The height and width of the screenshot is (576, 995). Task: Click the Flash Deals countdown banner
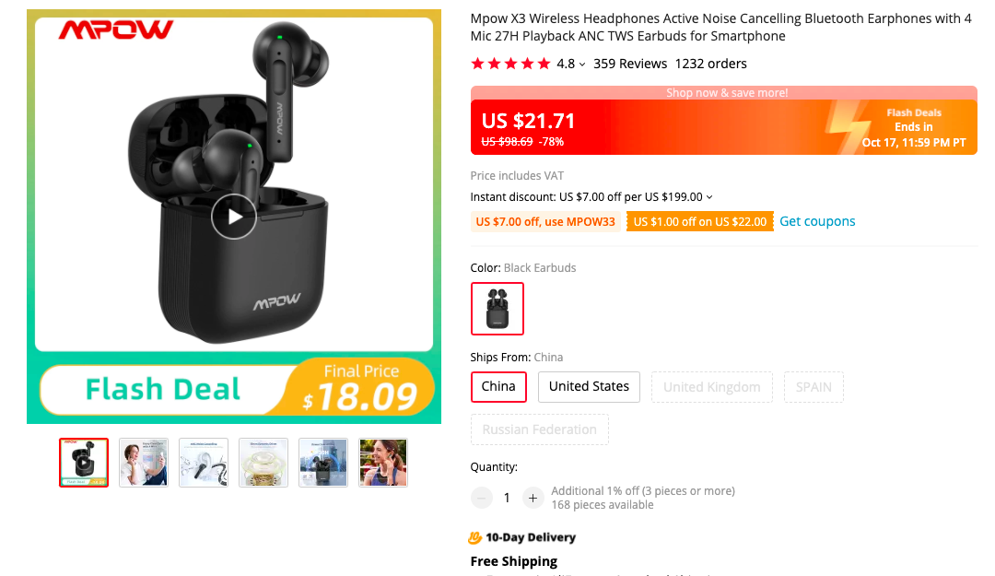coord(914,126)
